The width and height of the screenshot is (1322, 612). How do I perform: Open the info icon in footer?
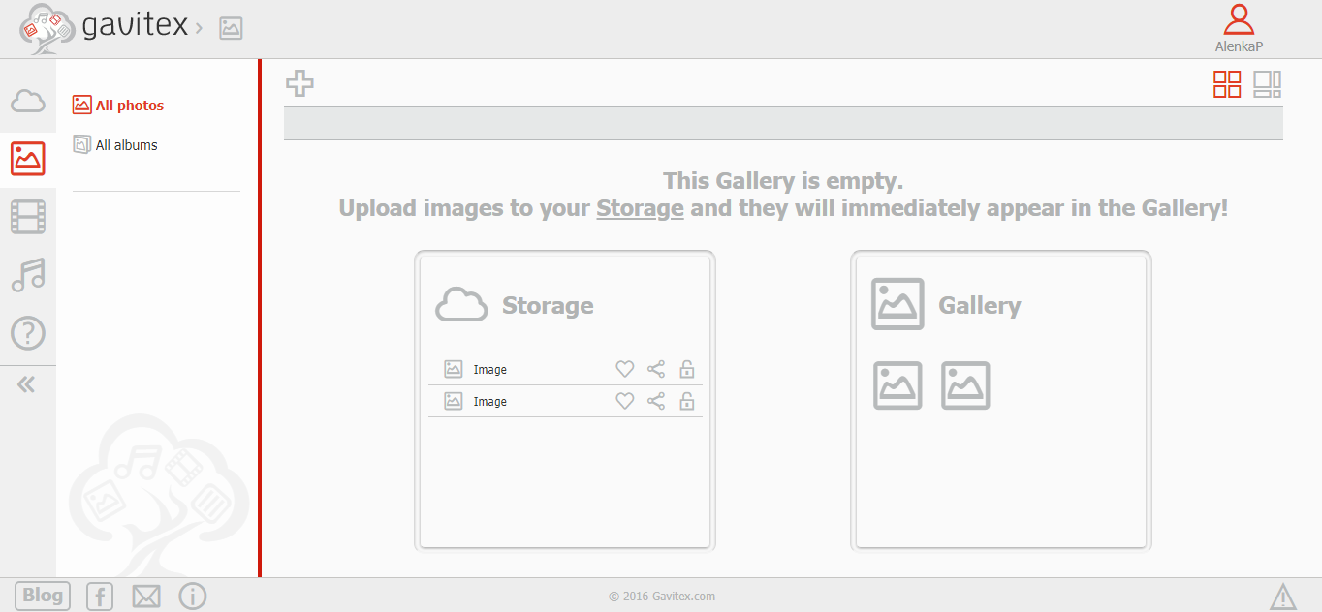193,597
